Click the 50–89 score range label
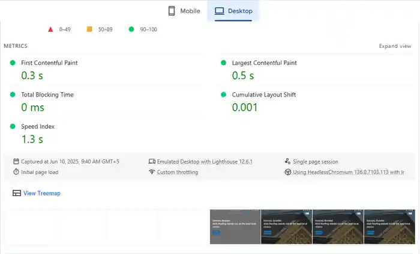Screen dimensions: 420x254 pyautogui.click(x=105, y=29)
